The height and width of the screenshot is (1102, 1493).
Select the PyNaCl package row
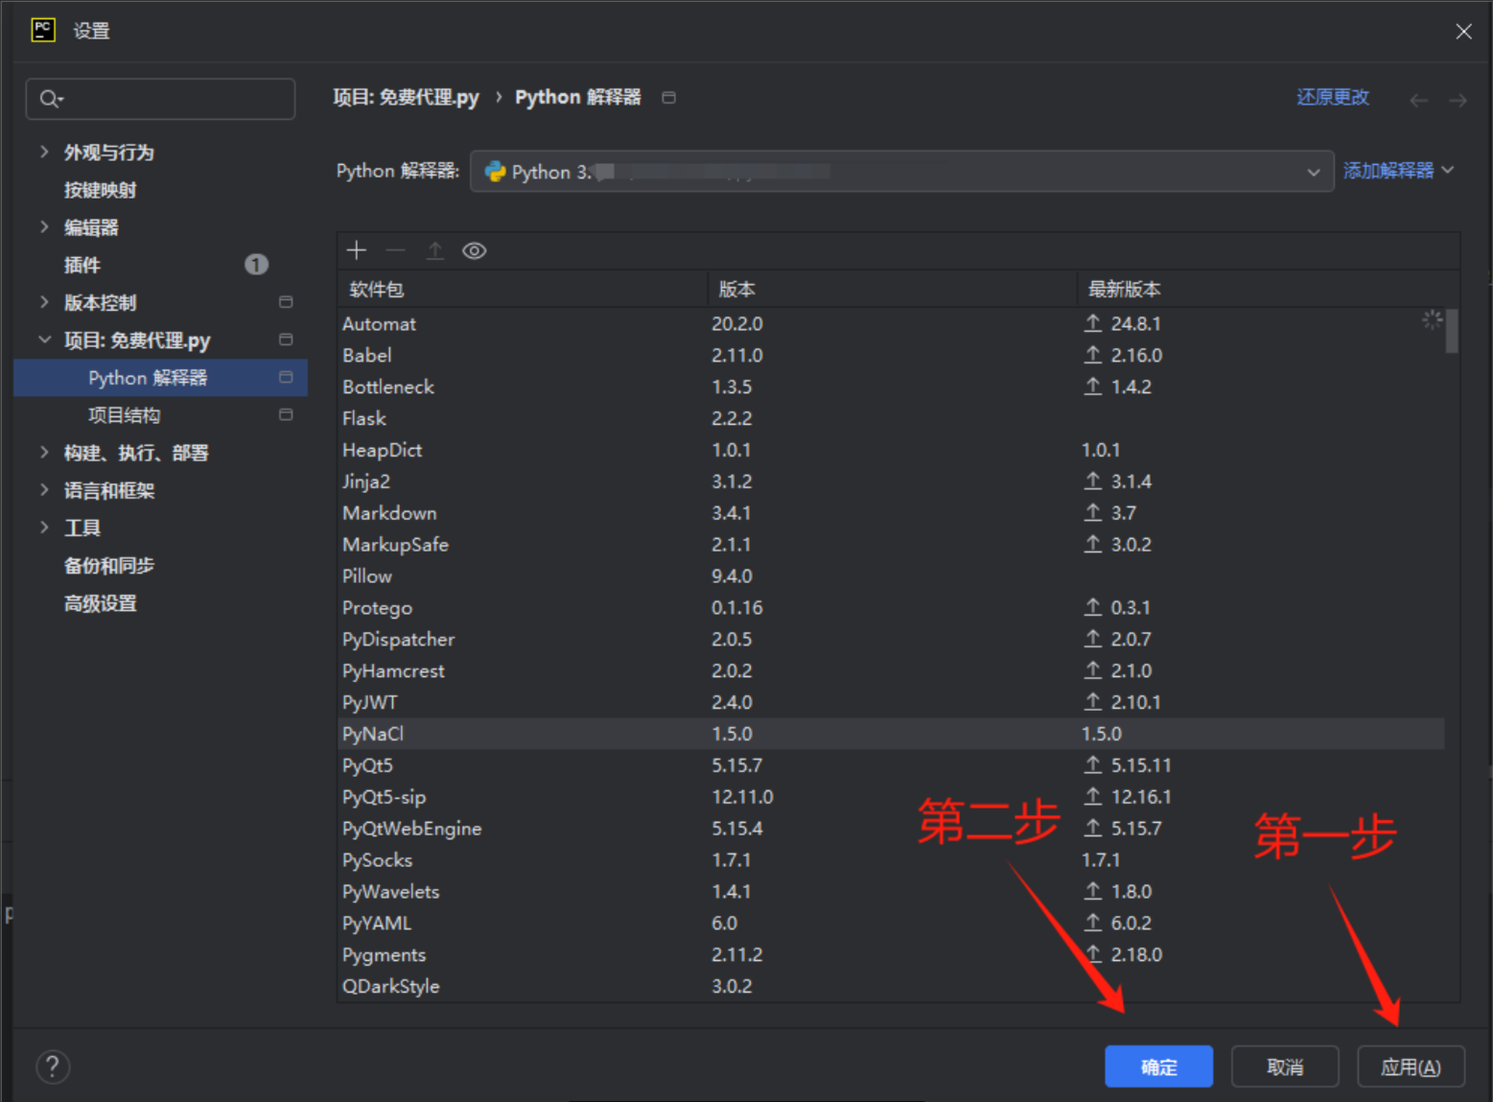coord(892,734)
